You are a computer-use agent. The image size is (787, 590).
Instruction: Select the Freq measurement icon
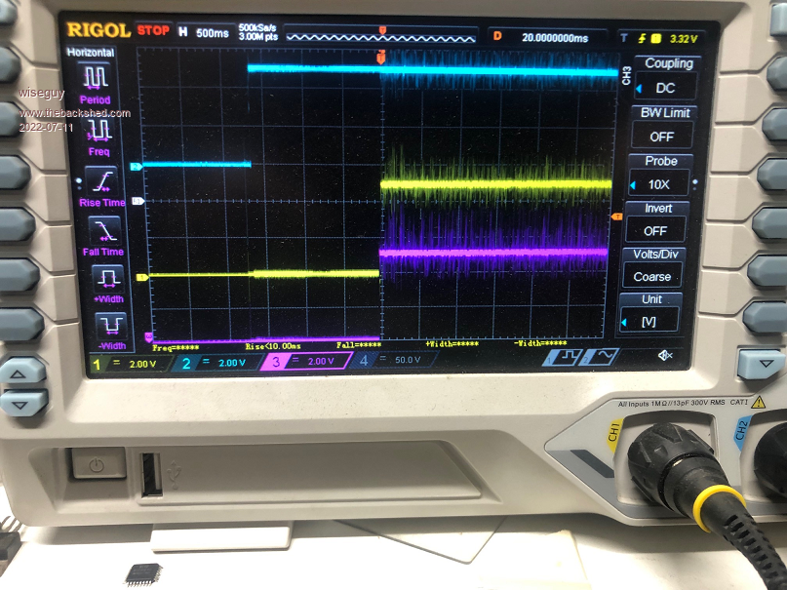[x=99, y=130]
